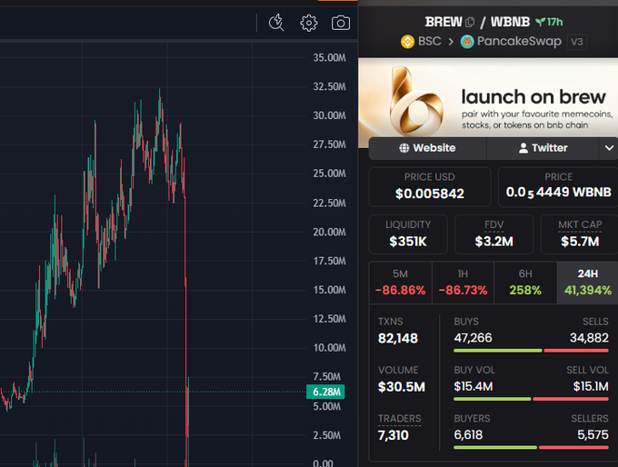618x467 pixels.
Task: Click the PRICE WBNB value box
Action: 558,186
